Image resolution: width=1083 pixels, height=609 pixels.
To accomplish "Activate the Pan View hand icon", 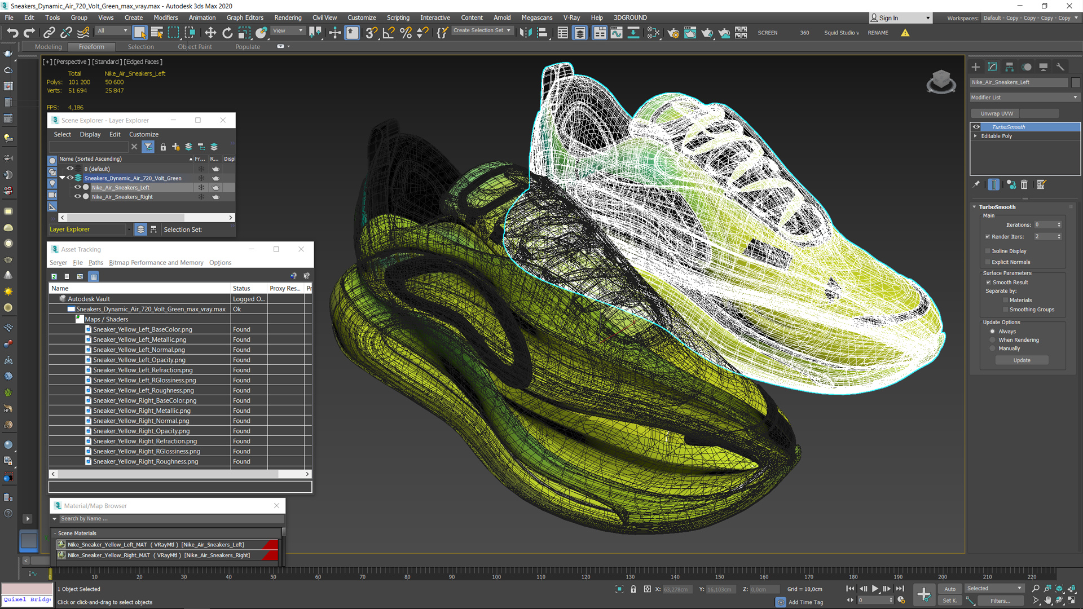I will (x=1047, y=601).
